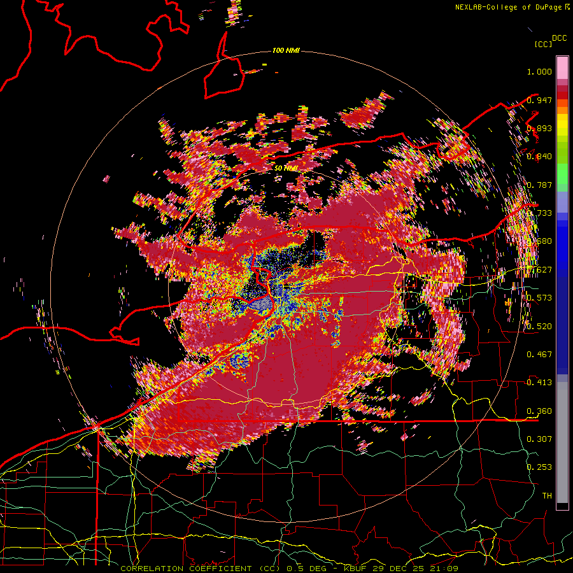Select the 0.893 scale value
The image size is (573, 573).
coord(539,128)
